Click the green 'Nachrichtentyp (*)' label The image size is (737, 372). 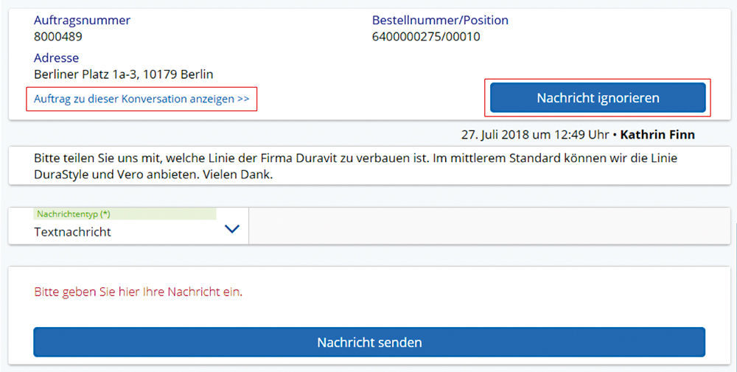pos(73,214)
